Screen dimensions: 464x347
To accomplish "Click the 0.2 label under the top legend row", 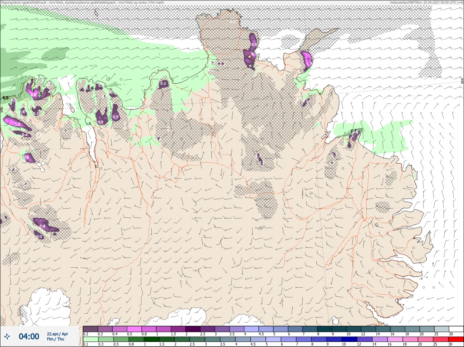I will 86,334.
